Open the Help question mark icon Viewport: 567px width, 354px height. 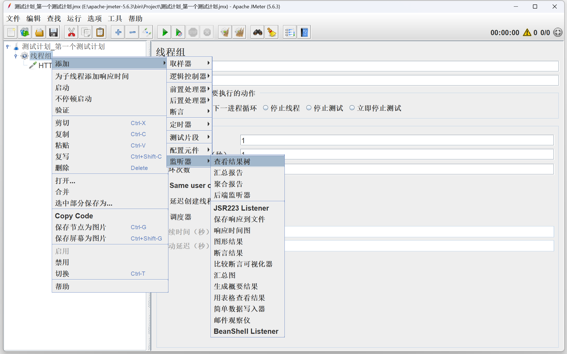(x=304, y=32)
